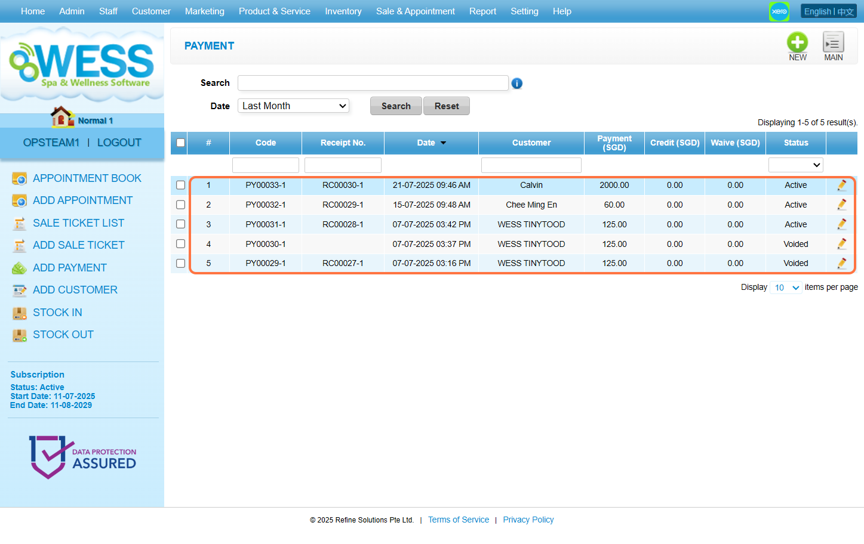Click pencil icon for Chee Ming En row
This screenshot has height=544, width=864.
841,205
